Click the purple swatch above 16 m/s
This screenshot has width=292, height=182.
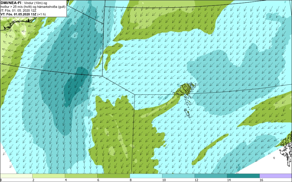(276, 176)
